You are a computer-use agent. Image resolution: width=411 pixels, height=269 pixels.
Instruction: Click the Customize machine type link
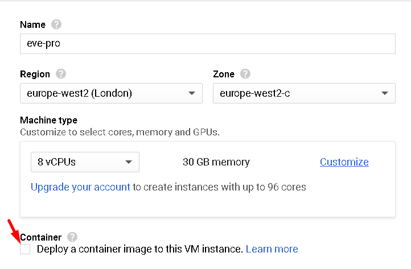click(344, 162)
